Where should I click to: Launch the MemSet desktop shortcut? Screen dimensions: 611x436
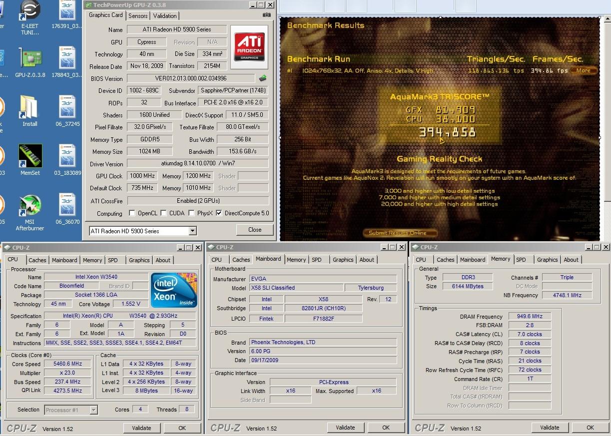click(x=30, y=156)
